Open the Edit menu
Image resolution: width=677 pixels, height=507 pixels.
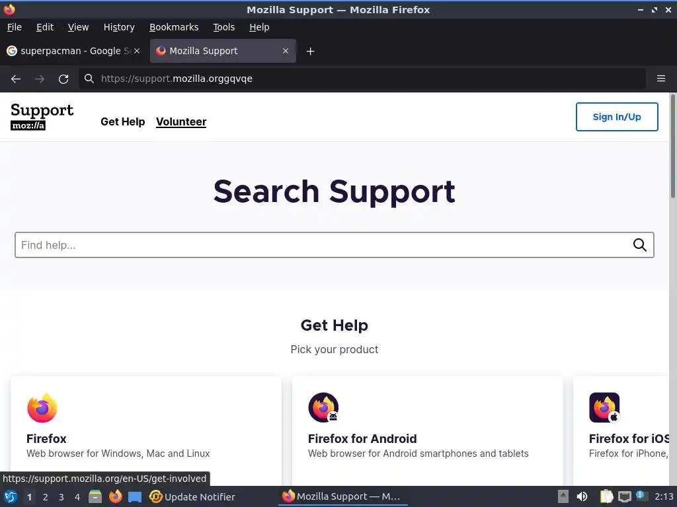45,27
